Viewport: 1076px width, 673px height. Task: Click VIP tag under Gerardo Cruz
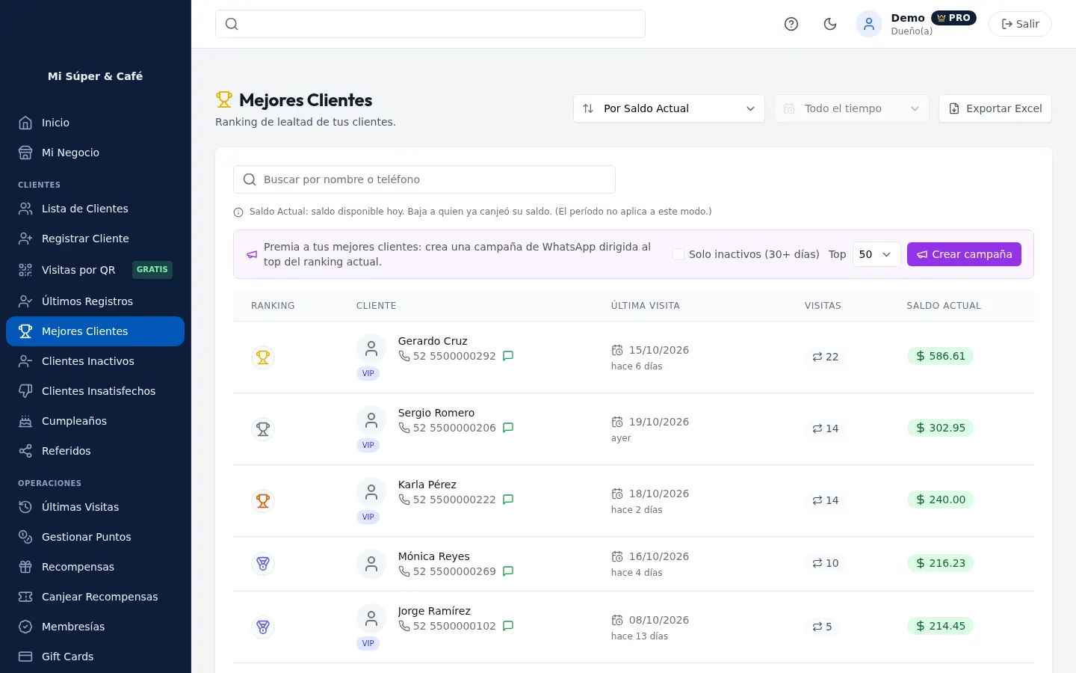368,373
